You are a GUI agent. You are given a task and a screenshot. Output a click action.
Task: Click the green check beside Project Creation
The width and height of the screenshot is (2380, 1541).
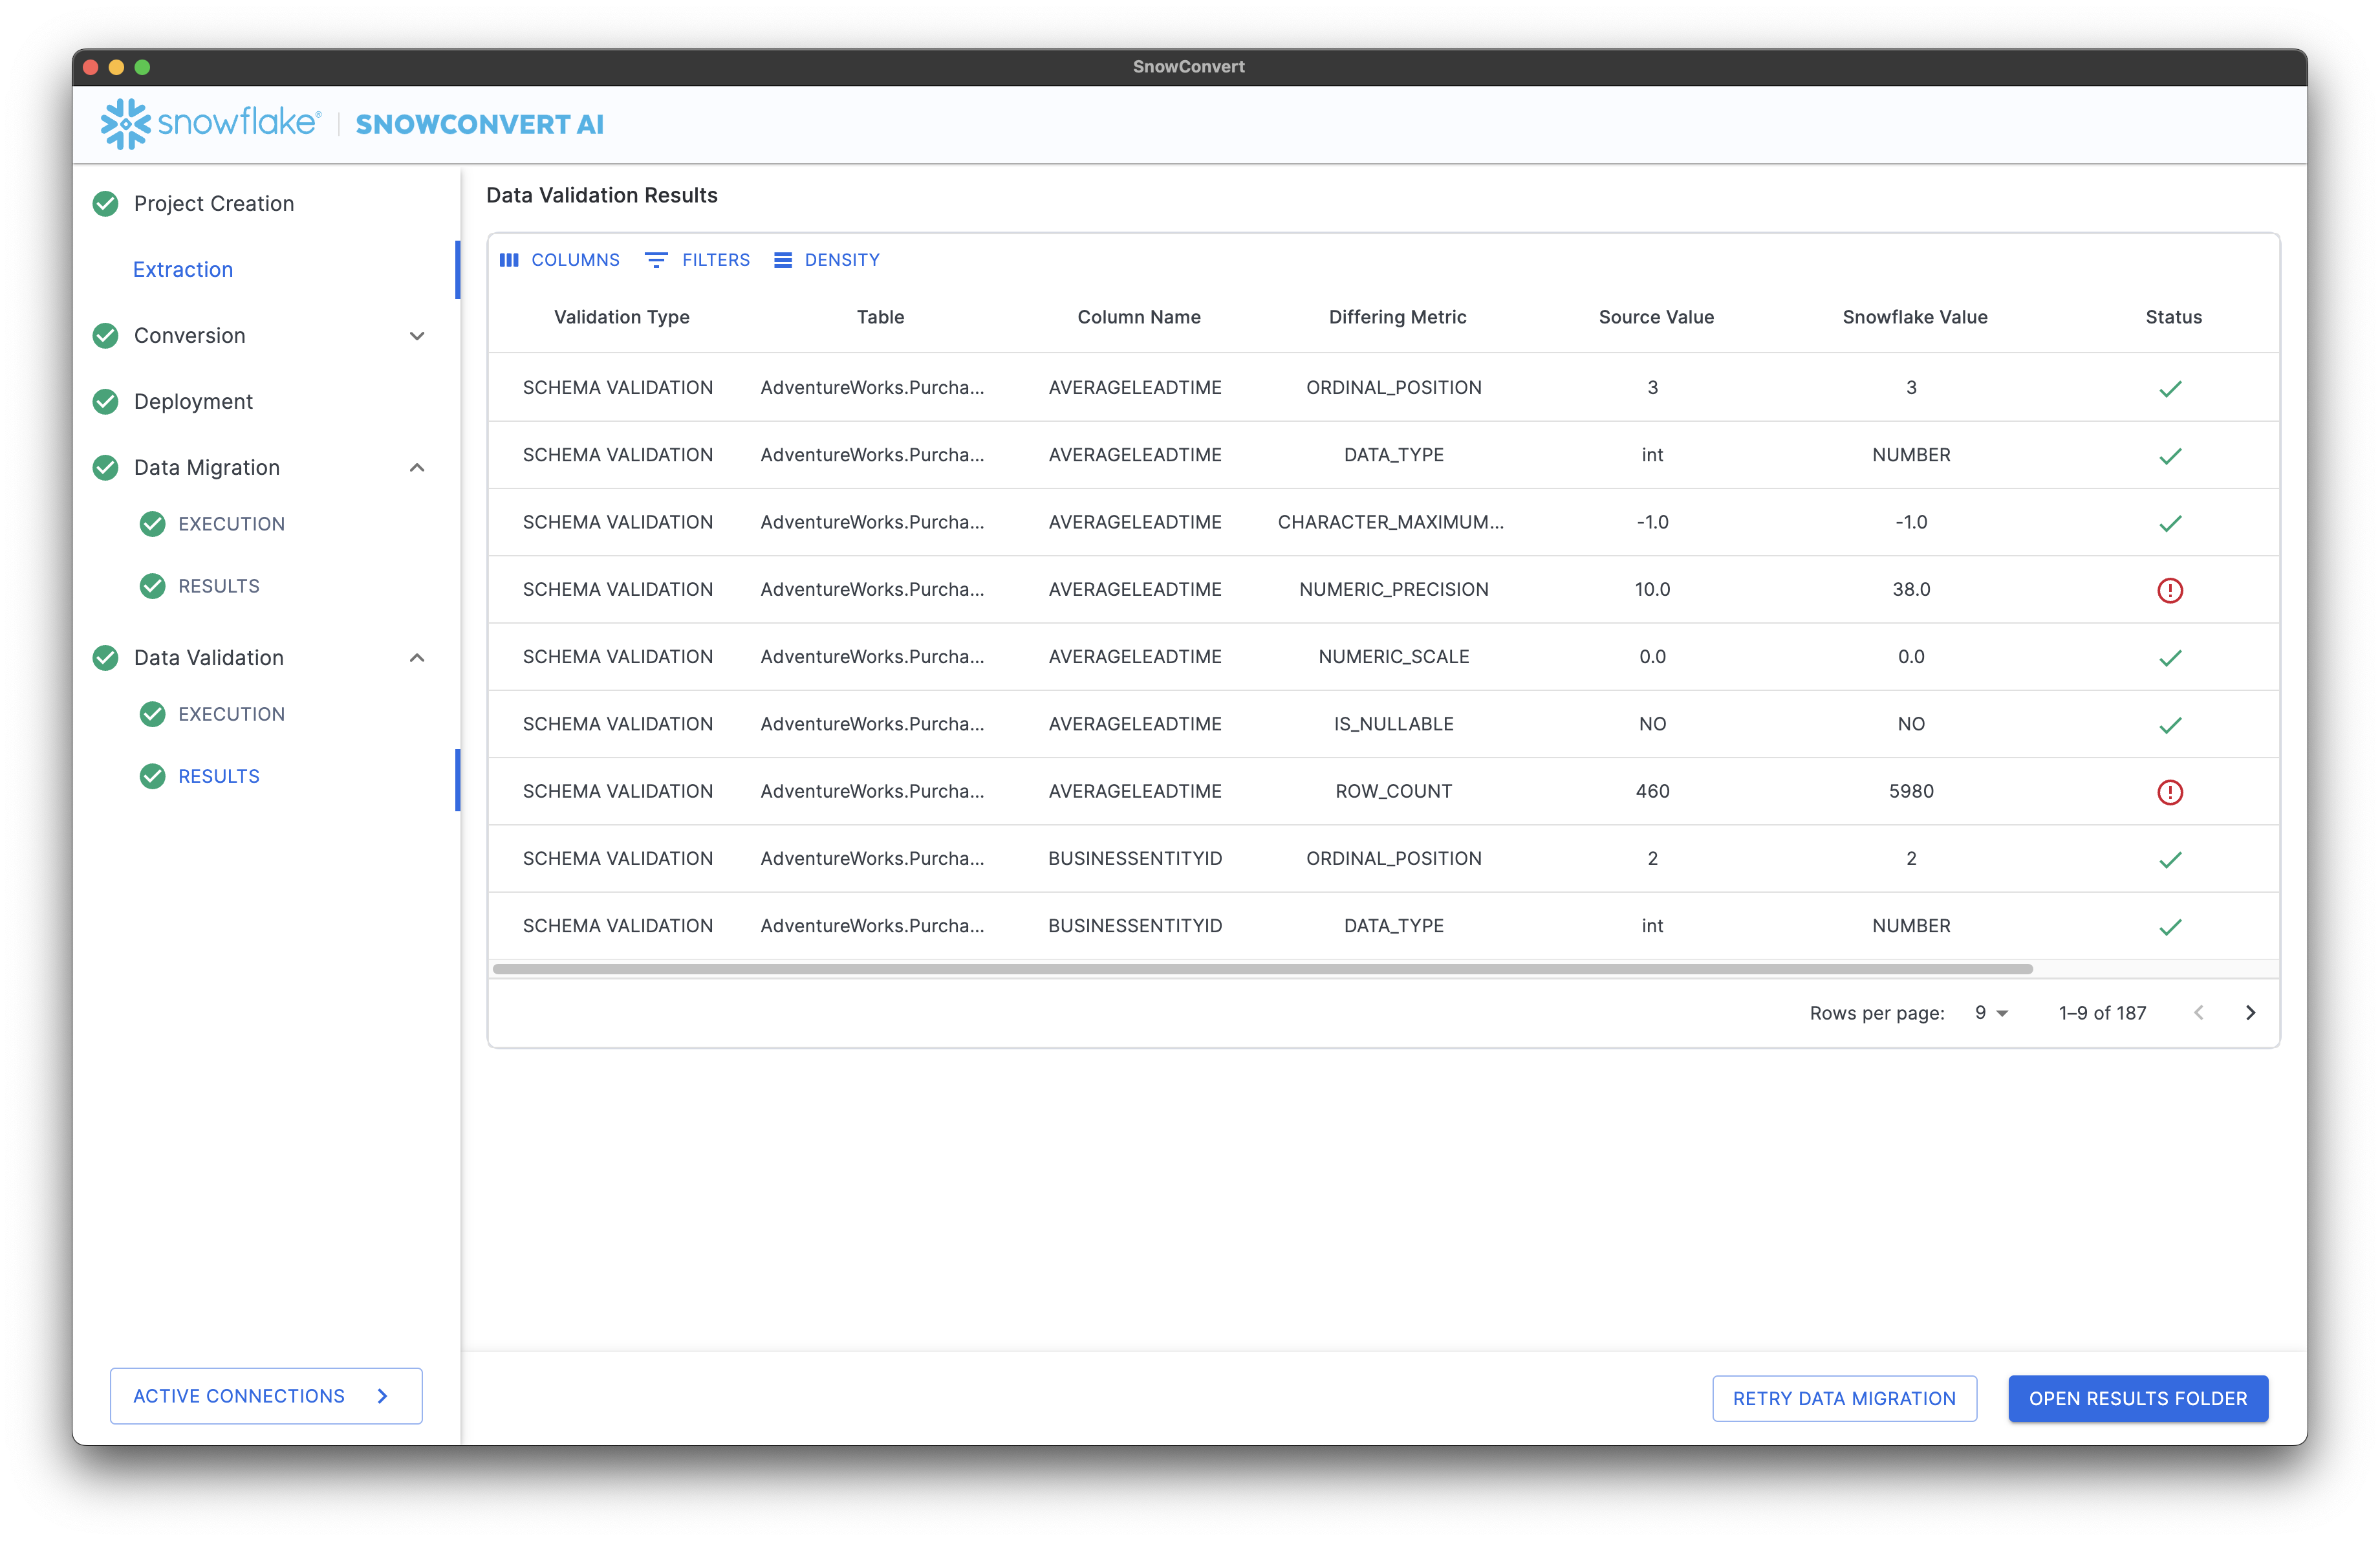click(106, 203)
